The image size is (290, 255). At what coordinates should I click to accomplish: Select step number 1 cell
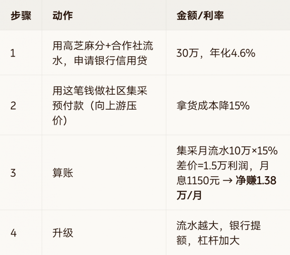tap(13, 53)
